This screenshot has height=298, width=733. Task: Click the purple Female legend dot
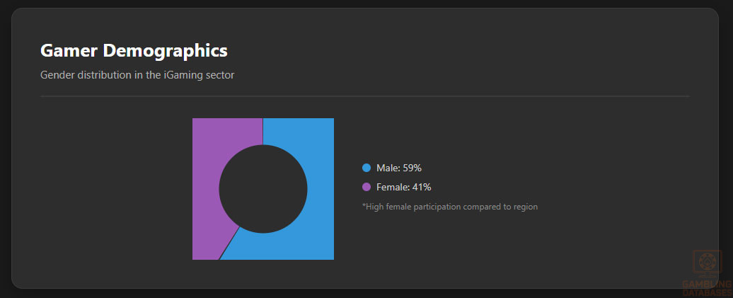click(366, 187)
